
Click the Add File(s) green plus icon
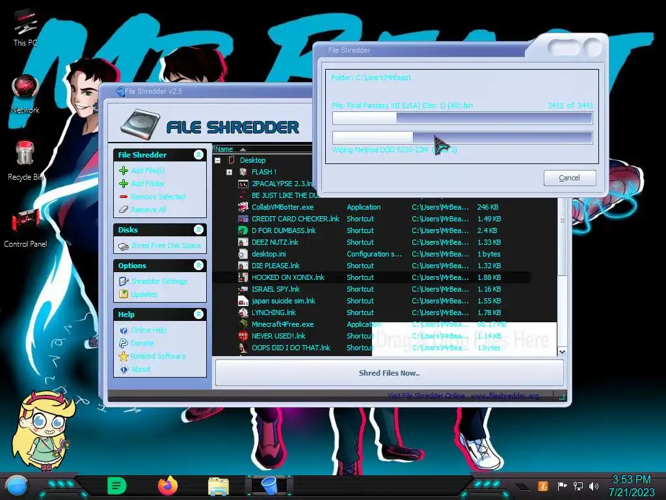click(x=124, y=171)
